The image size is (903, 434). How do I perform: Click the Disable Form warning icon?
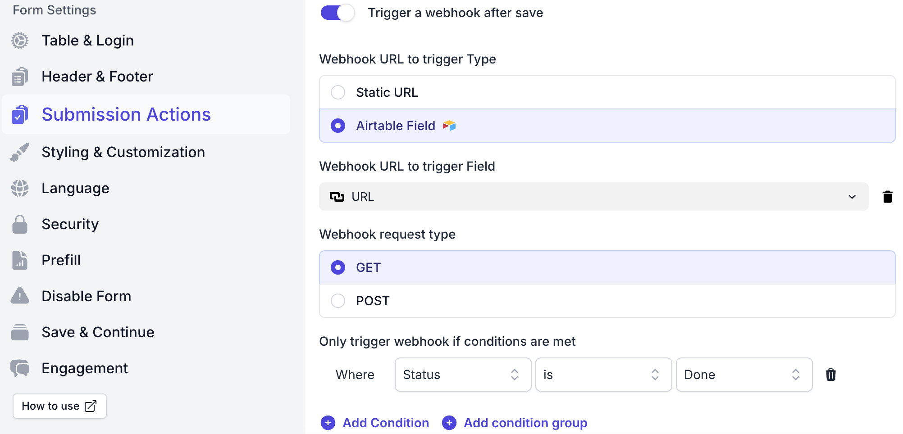[x=20, y=296]
